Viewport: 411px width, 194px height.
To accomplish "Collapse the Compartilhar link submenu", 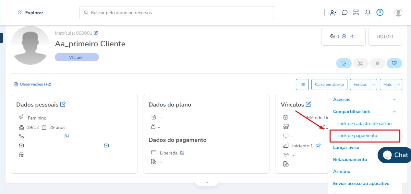I will pyautogui.click(x=394, y=111).
